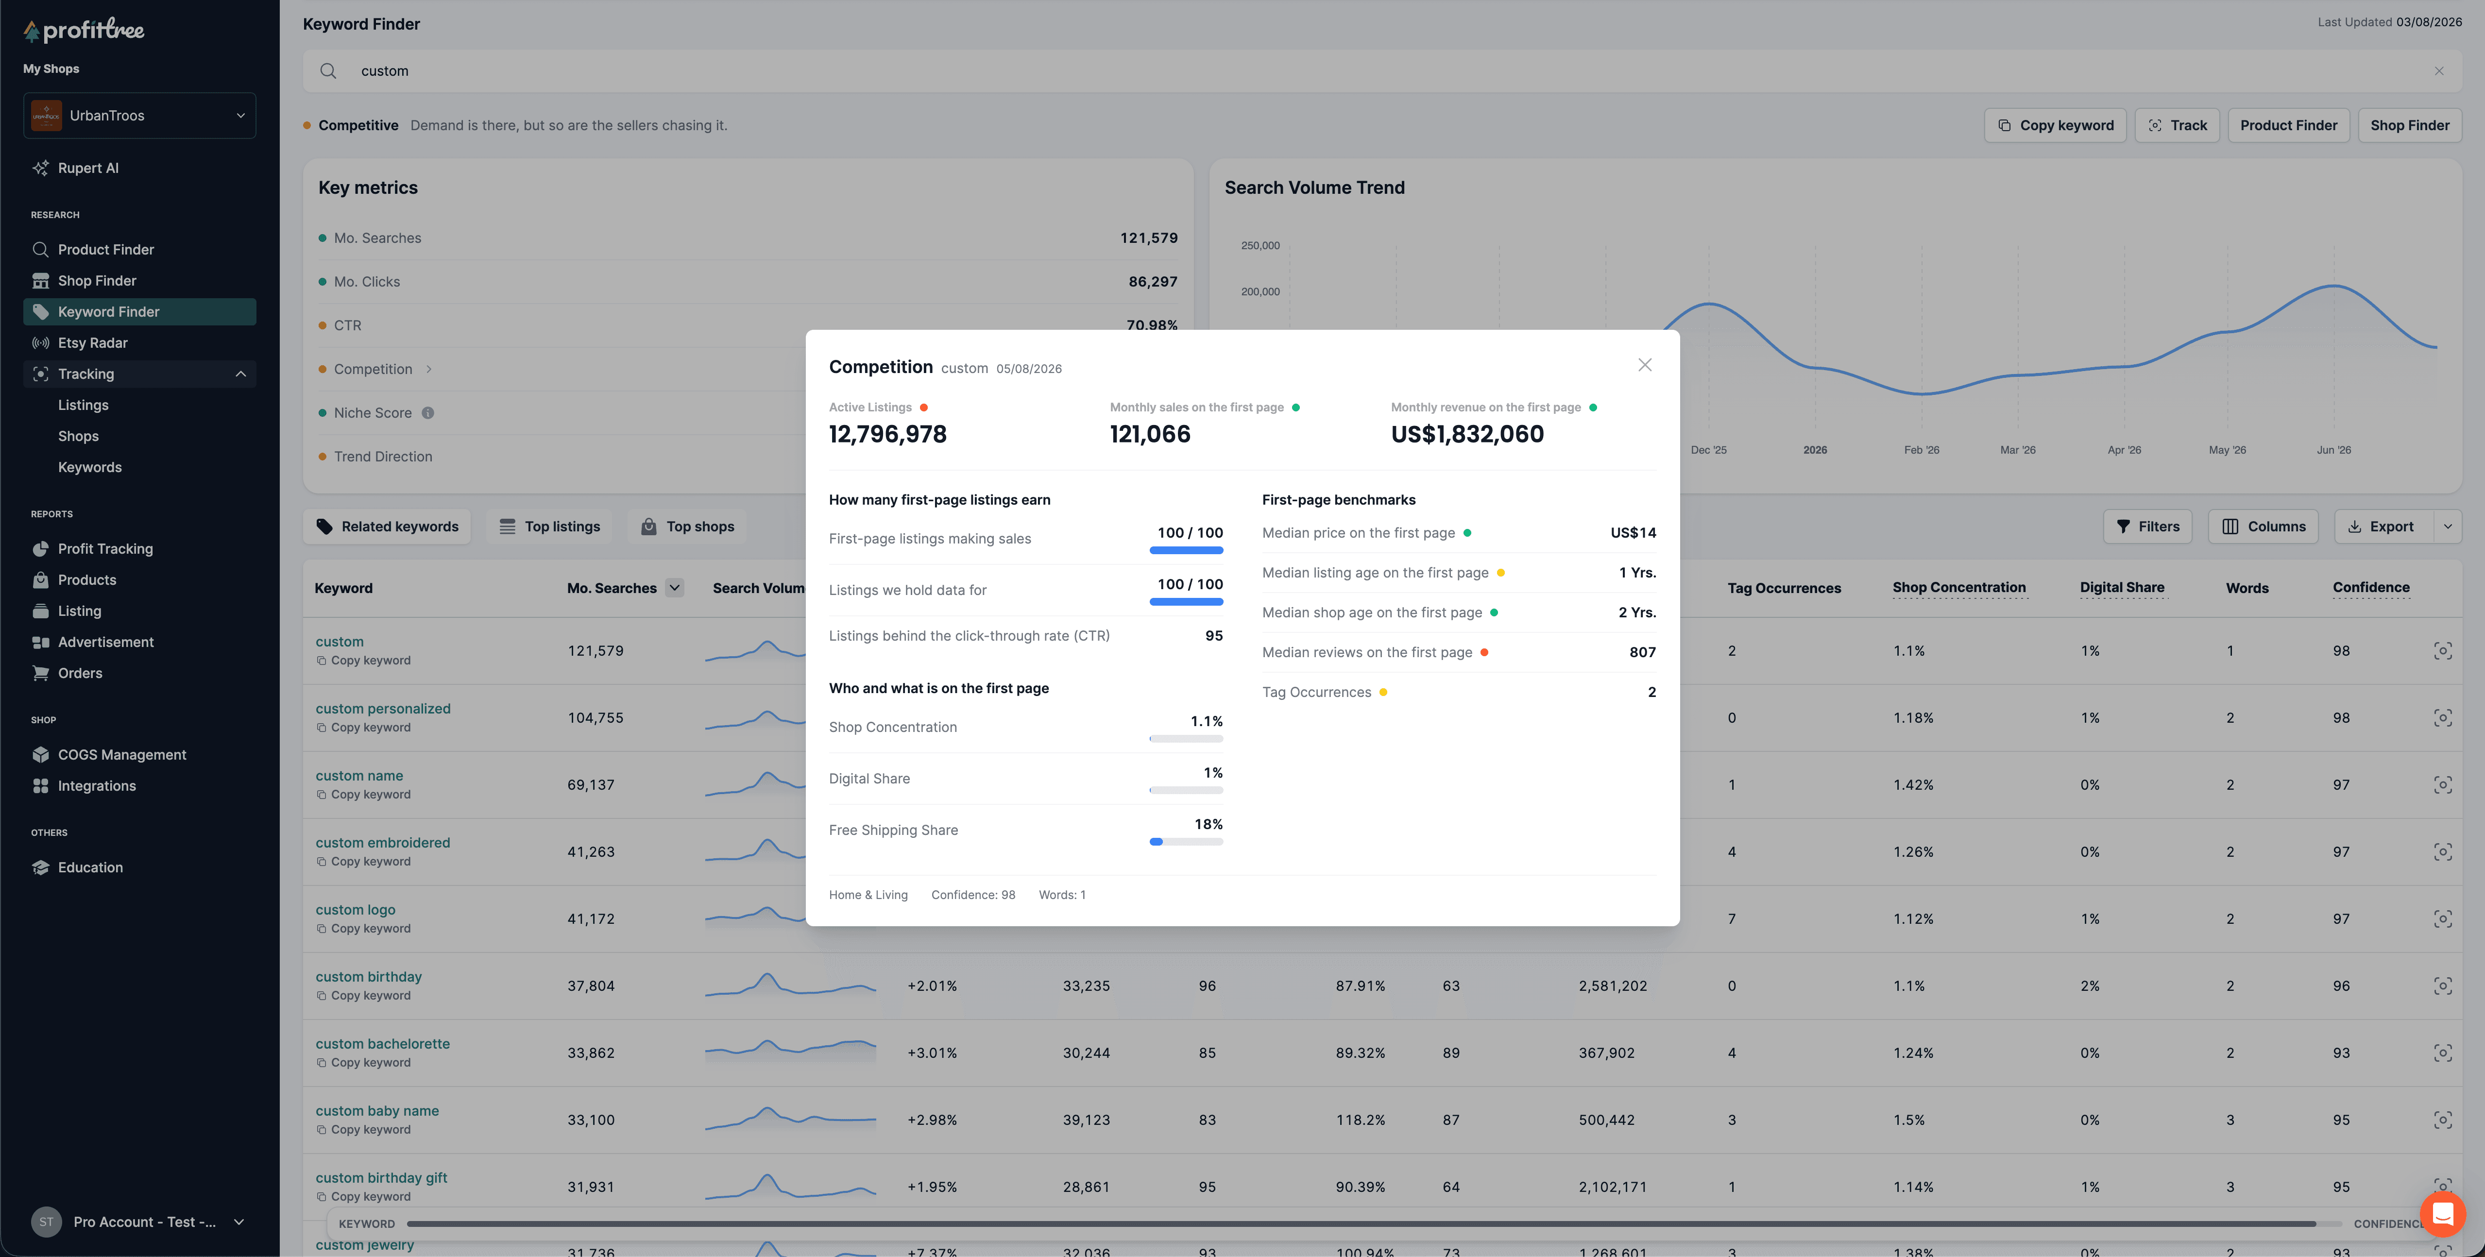Screen dimensions: 2485x1257
Task: Open the Filters button
Action: [2147, 527]
